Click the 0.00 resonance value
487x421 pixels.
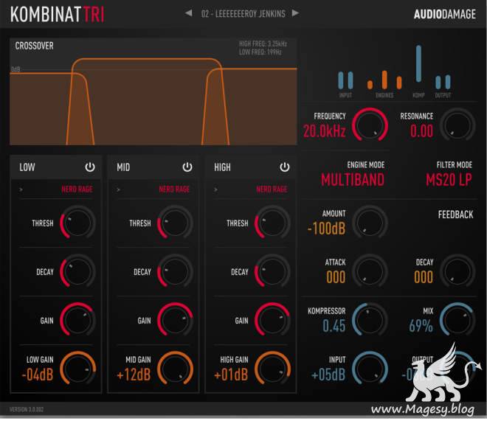click(421, 131)
